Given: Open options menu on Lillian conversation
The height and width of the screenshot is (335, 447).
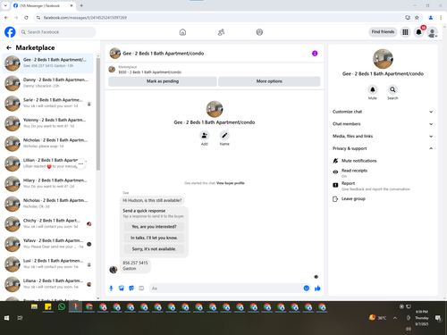Looking at the screenshot, I should click(x=80, y=163).
